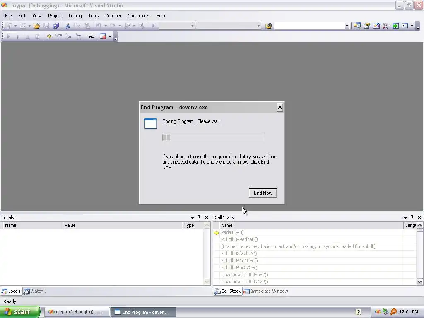
Task: Open the Toolbox hammer-and-wrench icon
Action: [x=386, y=26]
